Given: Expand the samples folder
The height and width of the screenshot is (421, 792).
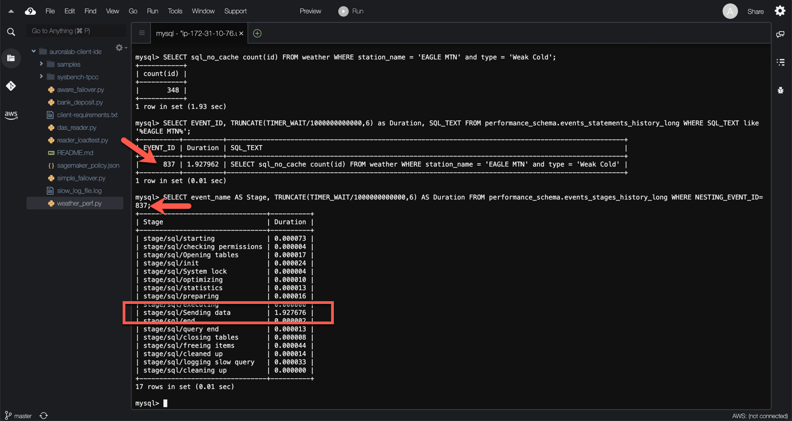Looking at the screenshot, I should point(41,64).
